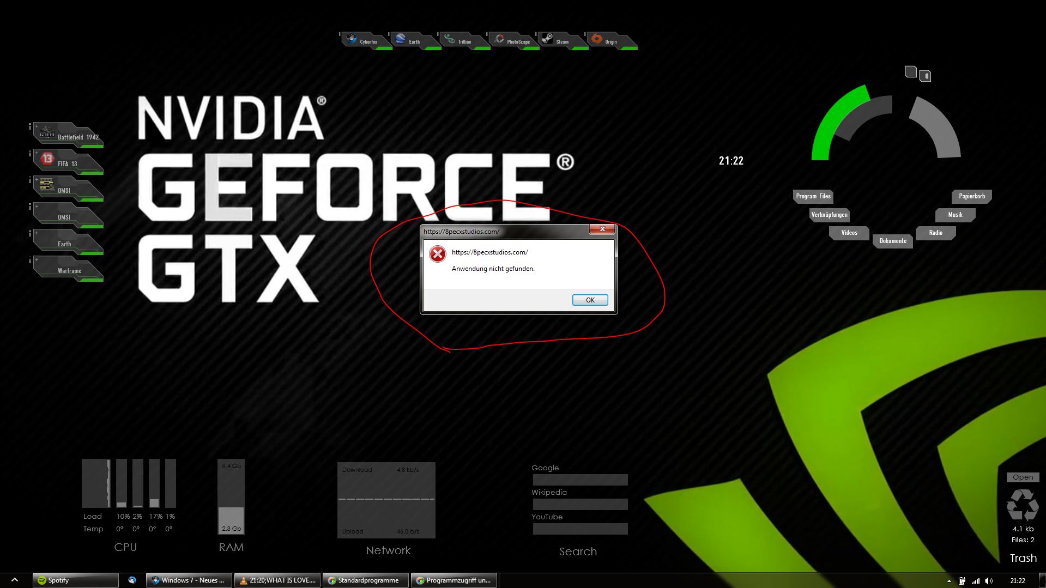Open the volume speaker tray icon
The width and height of the screenshot is (1046, 588).
(x=989, y=581)
